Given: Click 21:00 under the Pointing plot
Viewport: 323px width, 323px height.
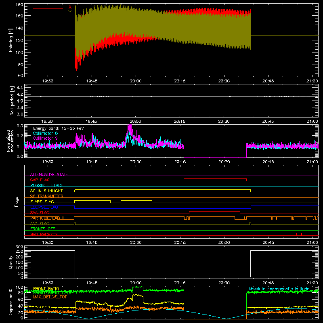Looking at the screenshot, I should point(312,81).
